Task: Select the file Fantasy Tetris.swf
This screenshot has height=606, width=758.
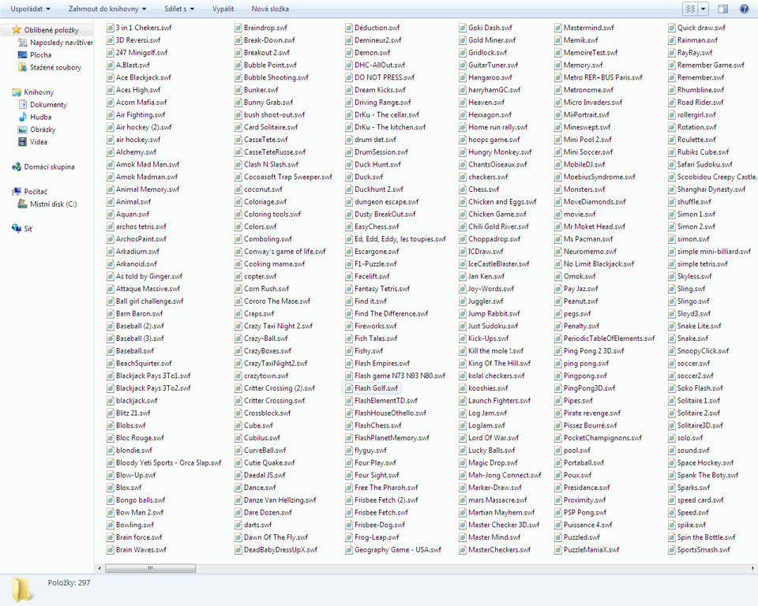Action: (x=377, y=289)
